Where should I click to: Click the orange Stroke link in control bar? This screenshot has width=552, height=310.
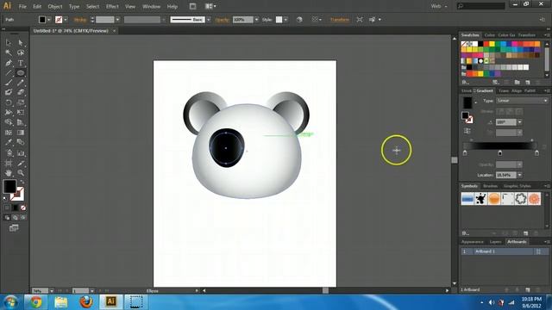(80, 20)
